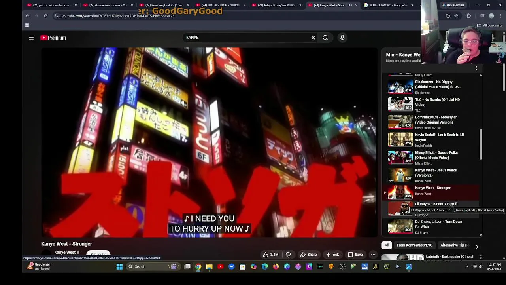Open Kanye West channel link
This screenshot has height=285, width=506.
(x=65, y=252)
